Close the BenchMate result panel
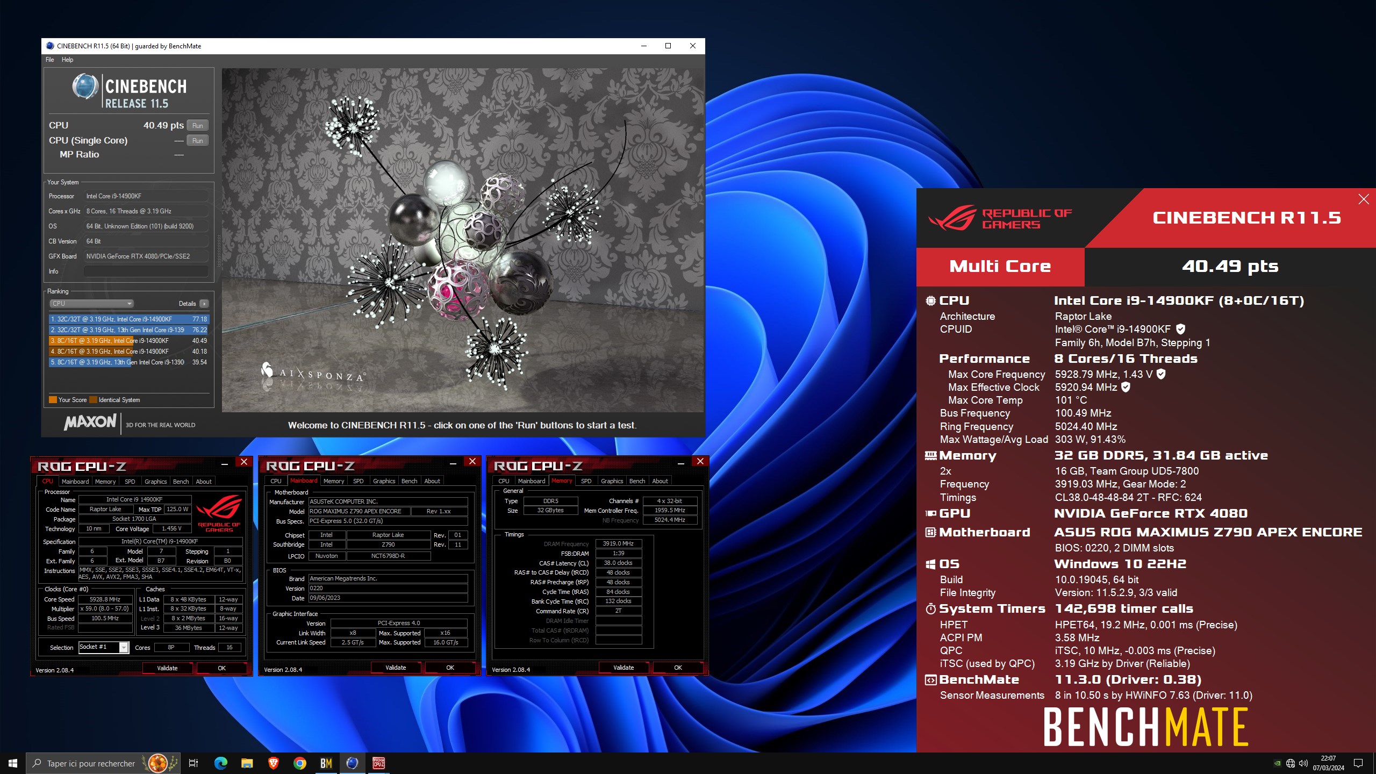 click(x=1364, y=199)
